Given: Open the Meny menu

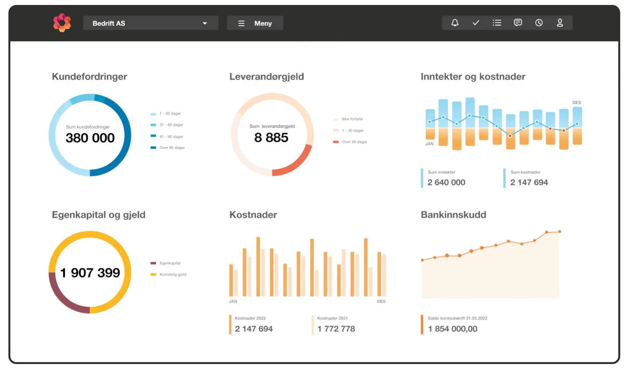Looking at the screenshot, I should click(x=255, y=23).
